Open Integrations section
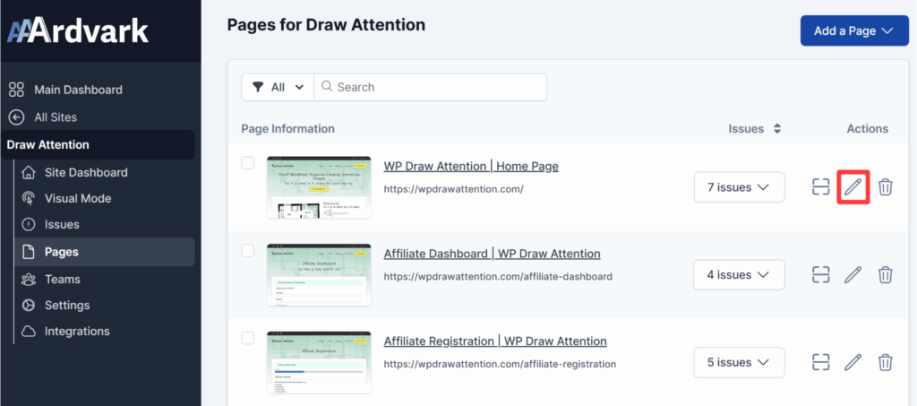This screenshot has width=917, height=406. tap(77, 331)
